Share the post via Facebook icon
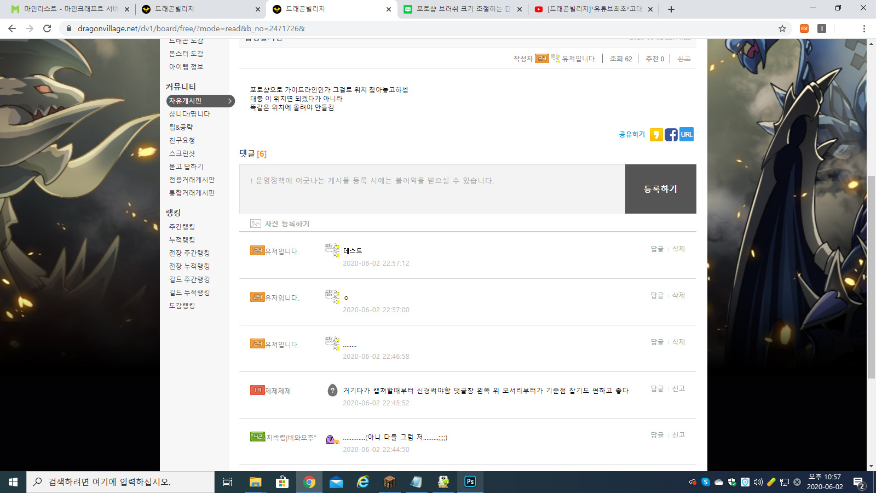The width and height of the screenshot is (876, 493). 671,135
